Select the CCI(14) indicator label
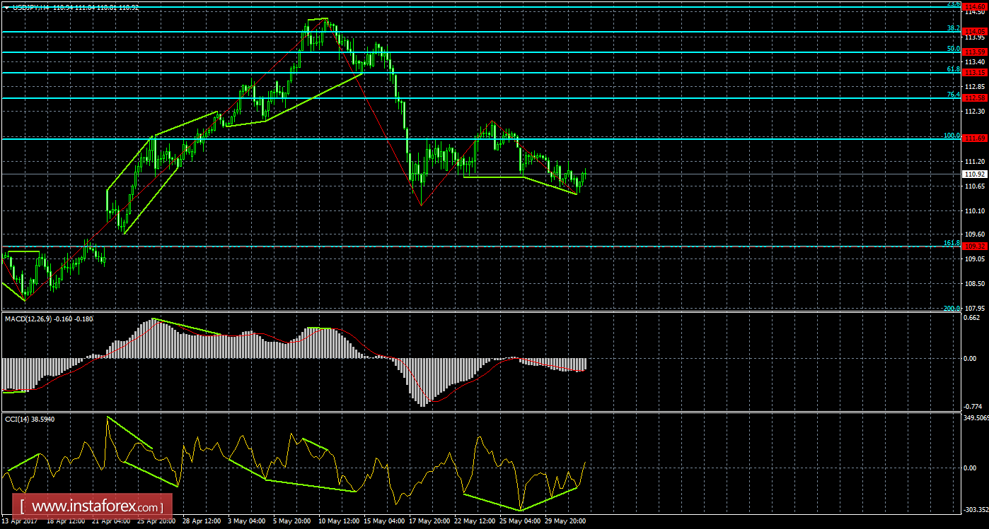This screenshot has height=529, width=989. (x=28, y=418)
